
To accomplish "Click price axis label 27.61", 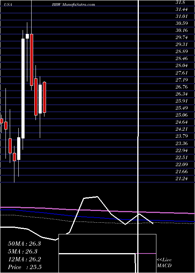I will coord(182,73).
